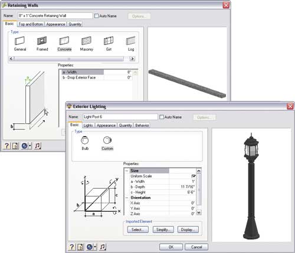Click the retaining wall Name field
Image resolution: width=295 pixels, height=253 pixels.
tap(55, 16)
